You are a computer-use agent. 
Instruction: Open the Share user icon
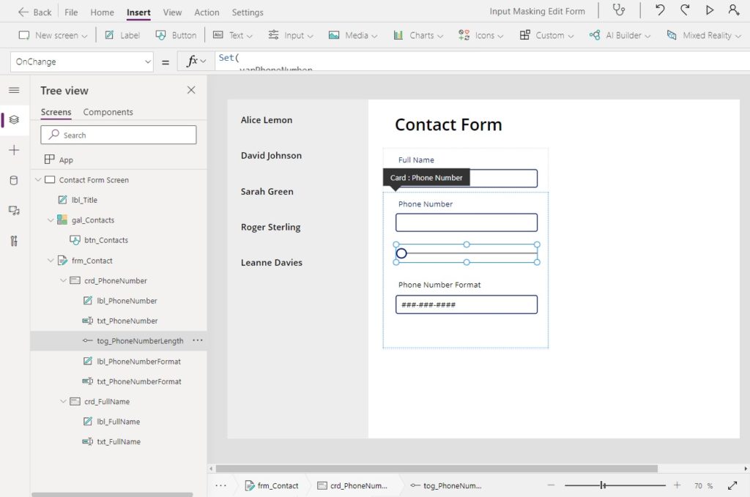point(734,10)
